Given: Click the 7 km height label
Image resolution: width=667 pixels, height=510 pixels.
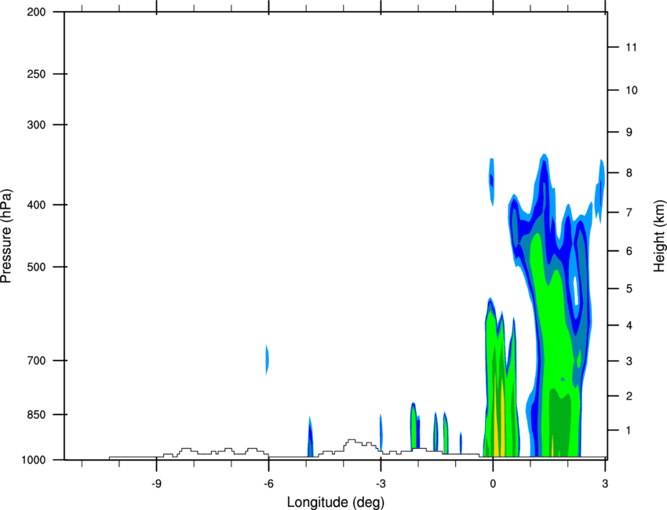Looking at the screenshot, I should click(x=629, y=212).
